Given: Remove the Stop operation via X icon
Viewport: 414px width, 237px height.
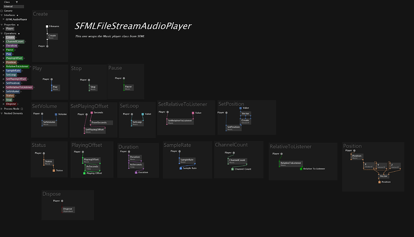Looking at the screenshot, I should click(x=4, y=100).
